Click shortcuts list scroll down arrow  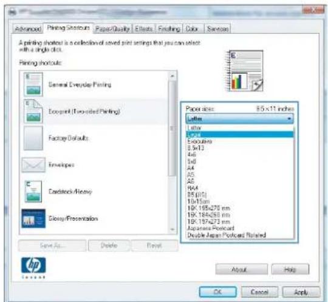pos(173,229)
